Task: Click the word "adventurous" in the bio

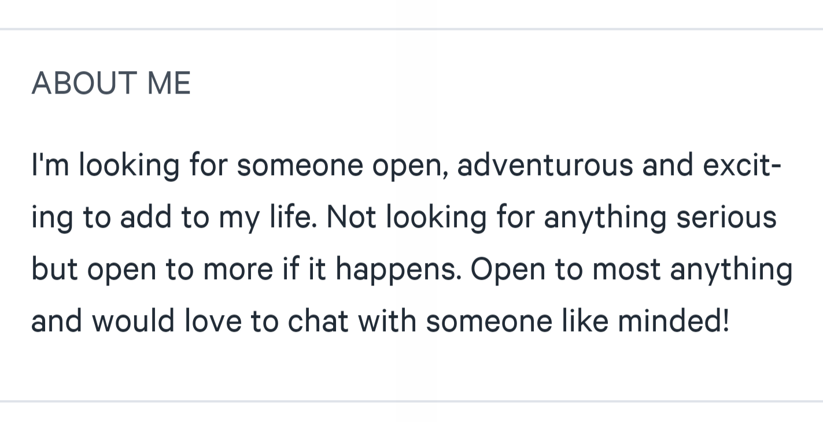Action: (545, 165)
